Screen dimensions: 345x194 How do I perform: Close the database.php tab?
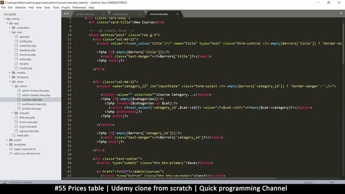pyautogui.click(x=141, y=14)
